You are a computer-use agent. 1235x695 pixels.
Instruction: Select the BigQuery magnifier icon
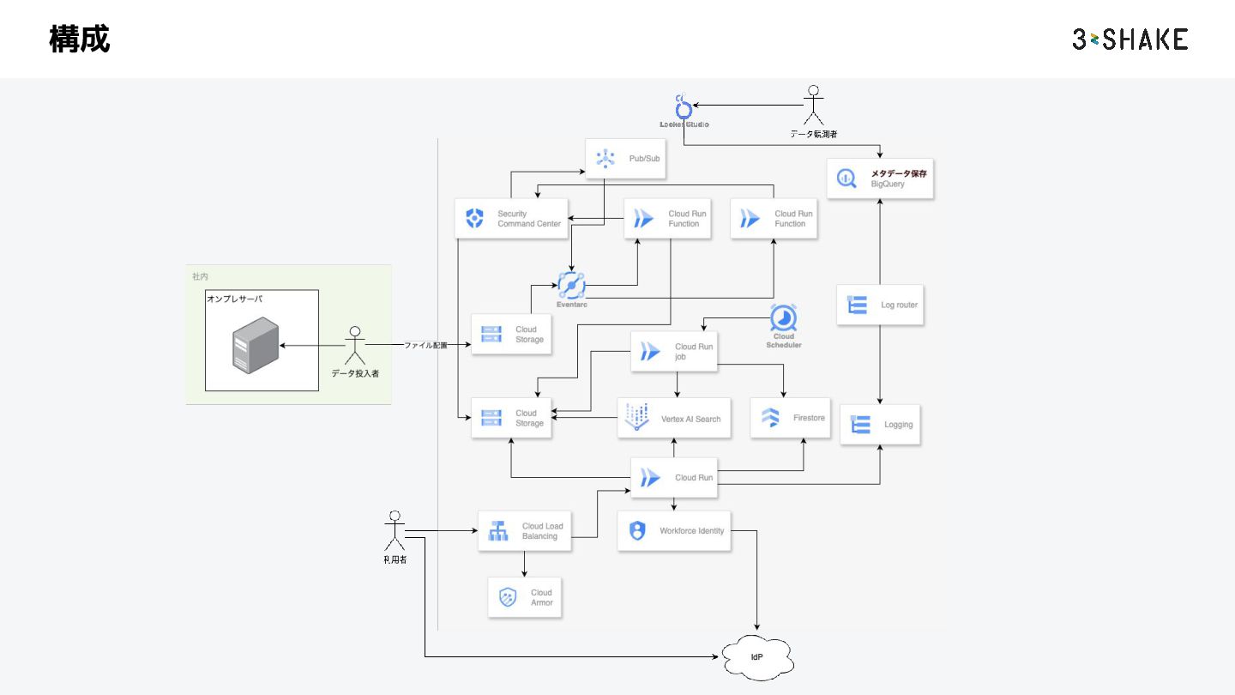pos(846,178)
